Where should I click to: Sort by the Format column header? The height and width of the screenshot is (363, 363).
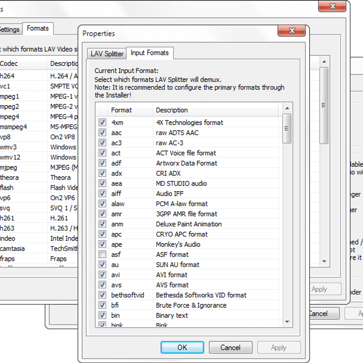(130, 110)
